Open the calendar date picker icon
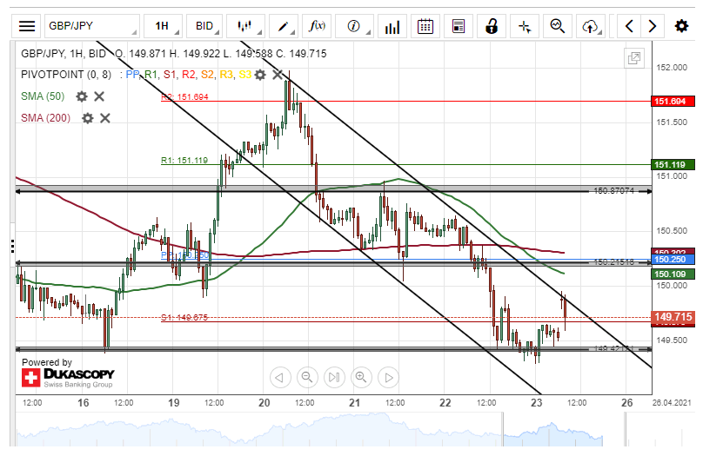This screenshot has width=703, height=456. click(x=425, y=26)
